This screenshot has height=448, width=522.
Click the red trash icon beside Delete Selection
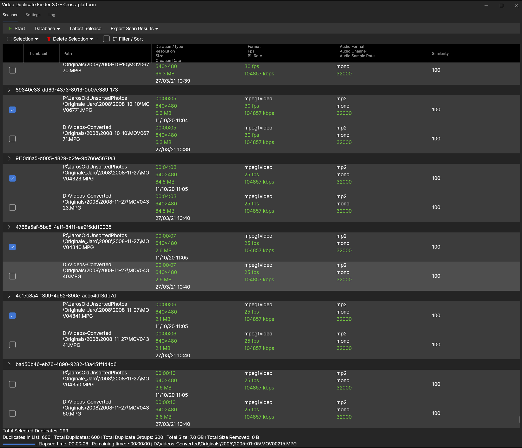48,39
